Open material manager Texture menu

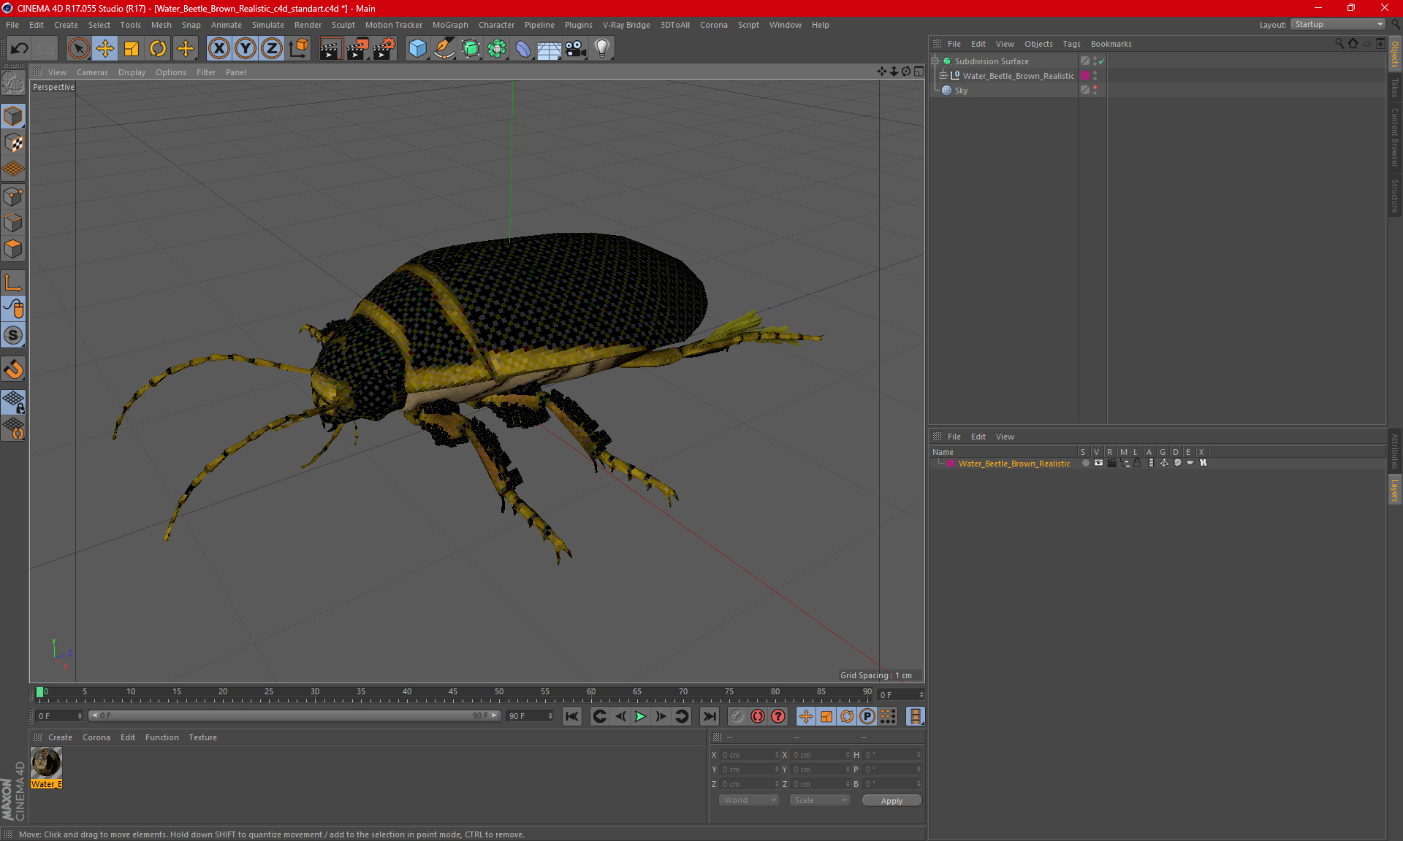tap(202, 737)
